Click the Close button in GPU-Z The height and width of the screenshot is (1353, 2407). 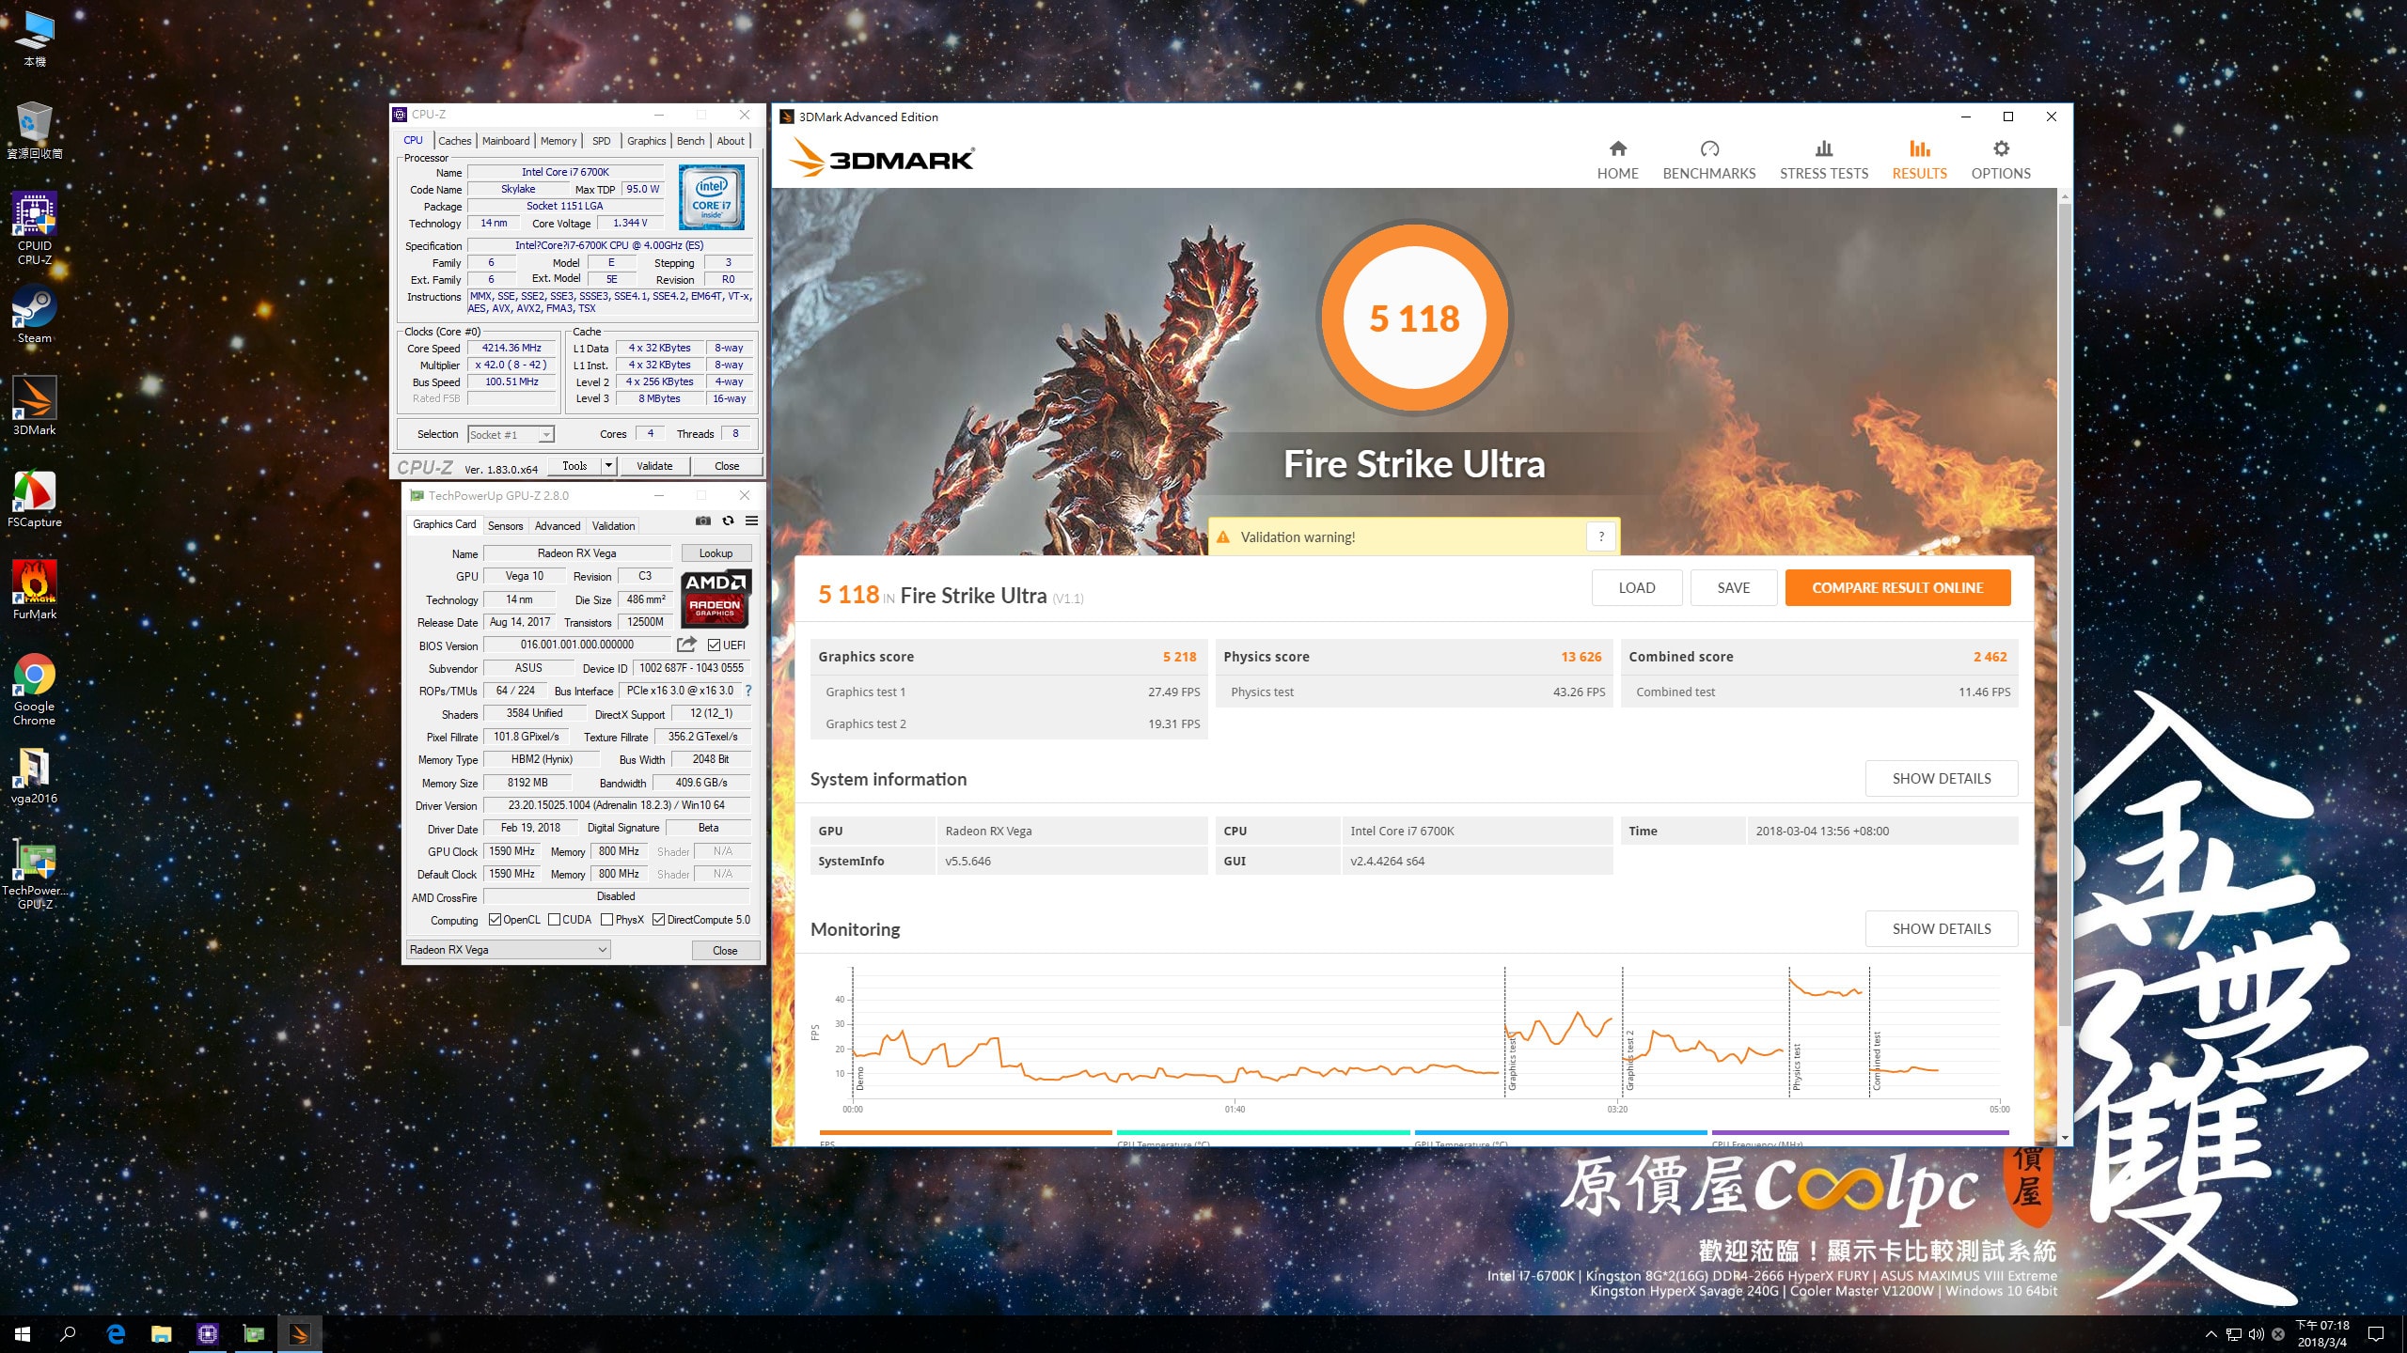pos(725,950)
